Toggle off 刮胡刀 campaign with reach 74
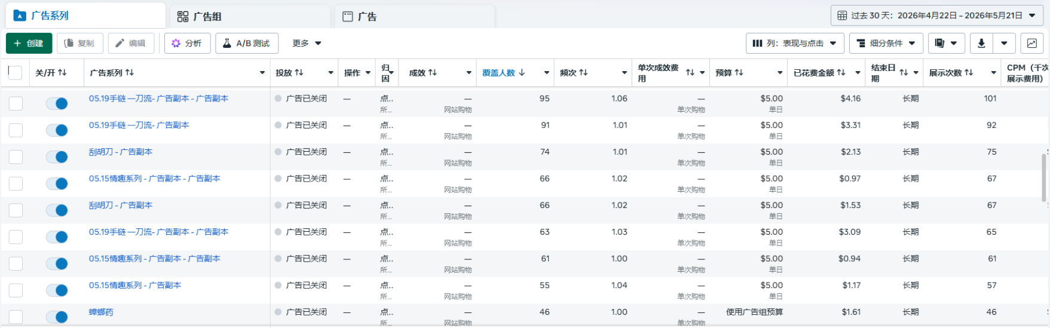 point(57,157)
